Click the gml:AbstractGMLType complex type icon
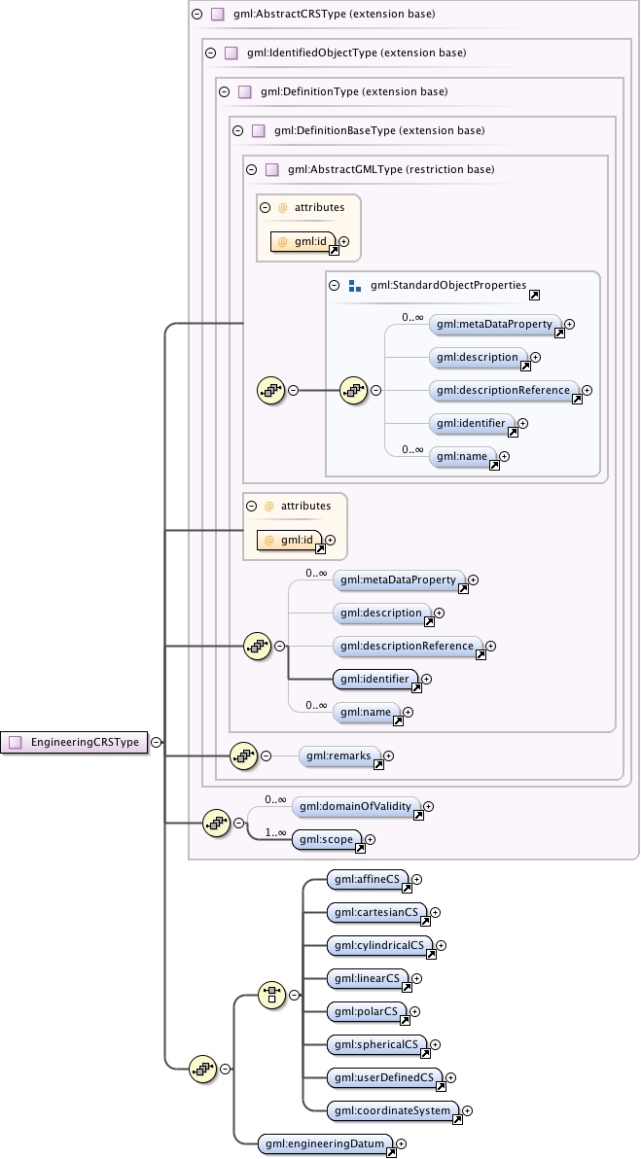641x1159 pixels. point(272,170)
